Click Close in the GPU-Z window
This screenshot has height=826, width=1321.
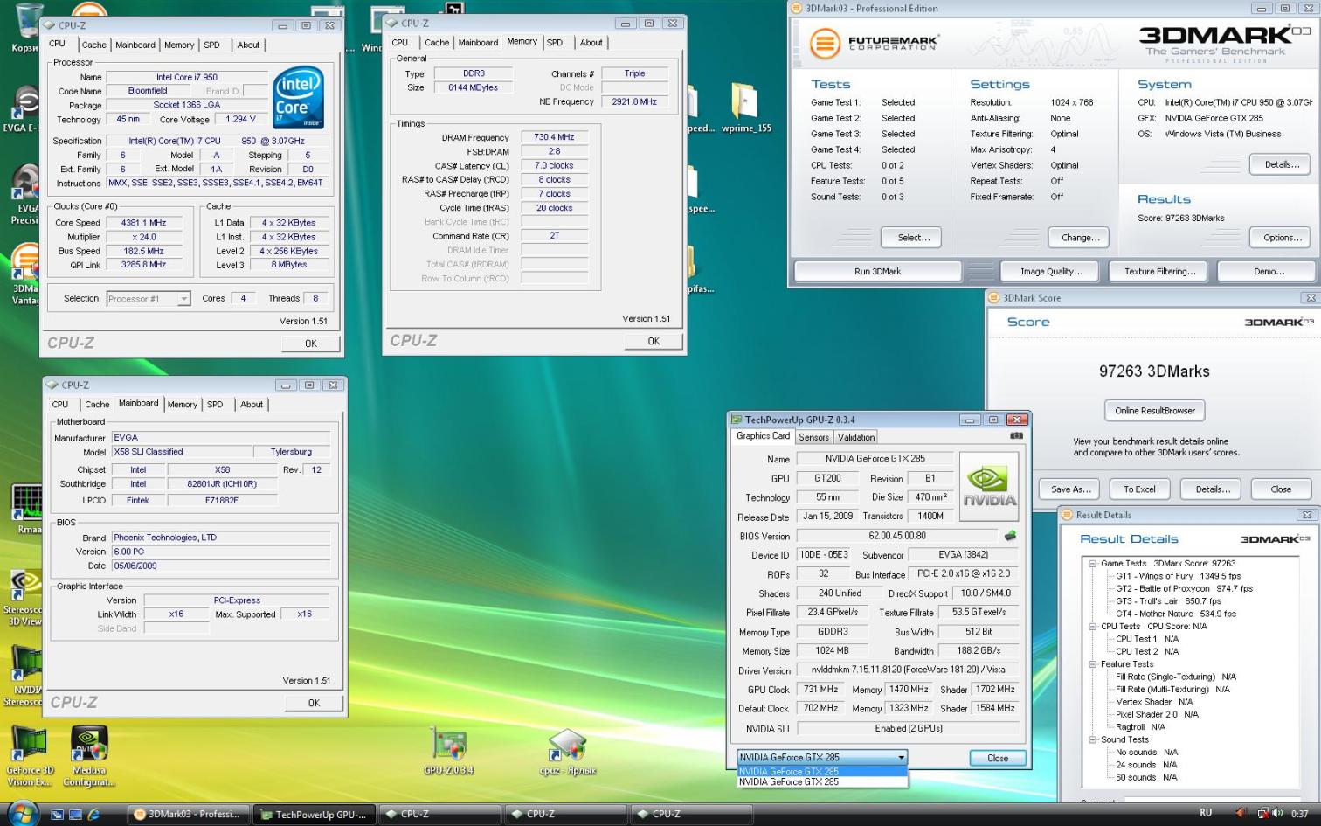[x=998, y=759]
